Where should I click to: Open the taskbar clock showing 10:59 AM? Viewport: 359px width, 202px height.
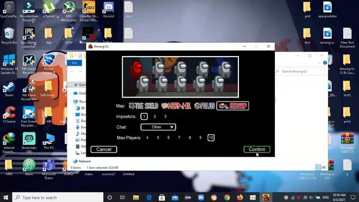click(x=339, y=198)
